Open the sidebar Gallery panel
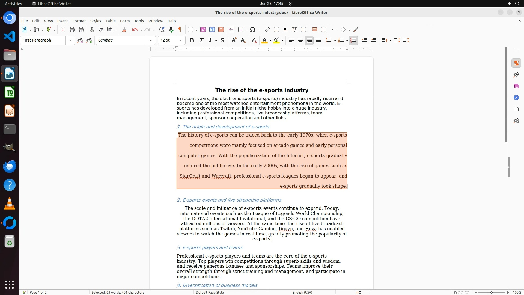The height and width of the screenshot is (295, 524). (x=516, y=86)
